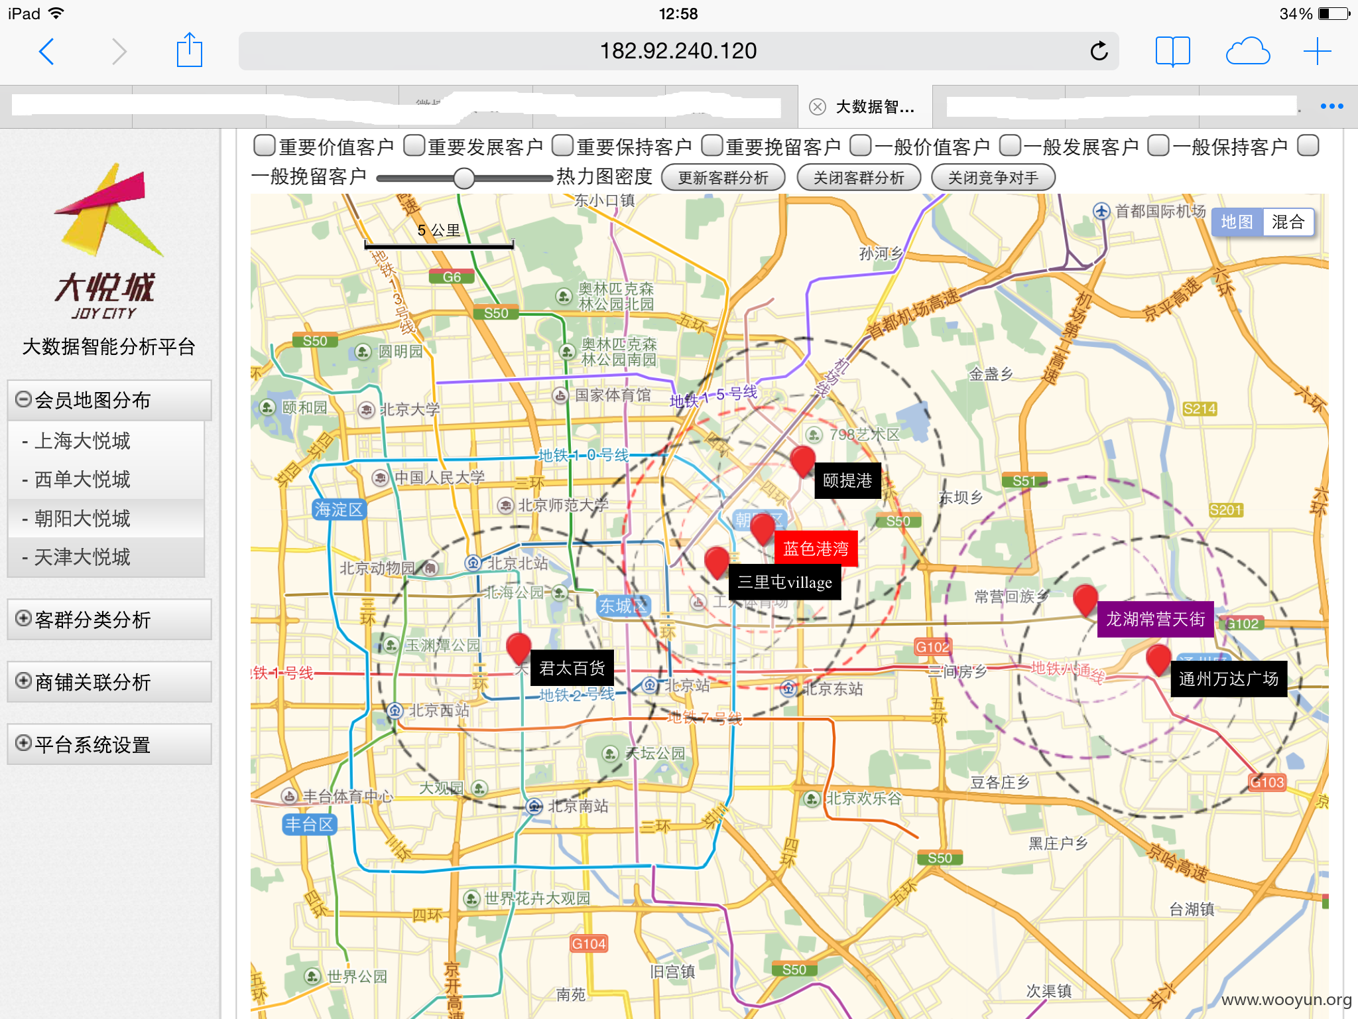Image resolution: width=1358 pixels, height=1019 pixels.
Task: Click the 蓝色港湾 red label
Action: click(816, 549)
